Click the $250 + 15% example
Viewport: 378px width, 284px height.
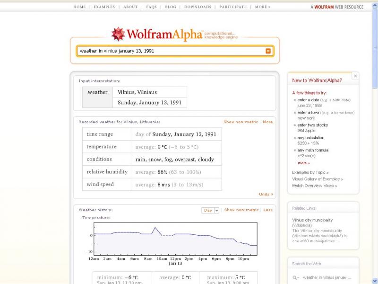(x=308, y=143)
